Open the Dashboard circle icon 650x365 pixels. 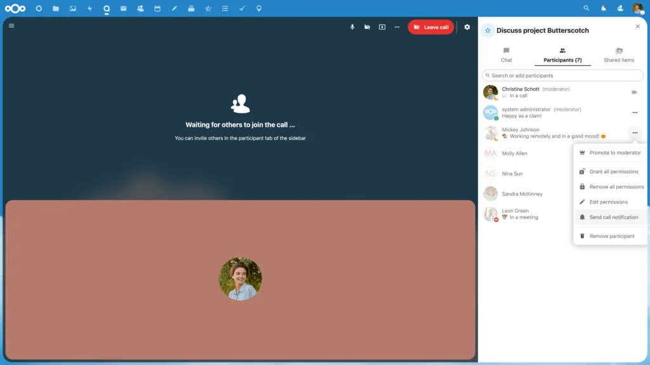point(39,8)
